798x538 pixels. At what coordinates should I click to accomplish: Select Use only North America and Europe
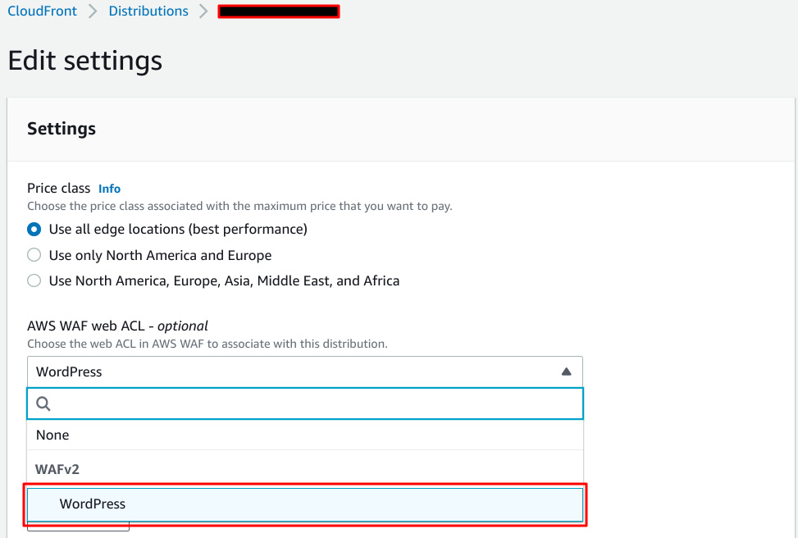34,255
